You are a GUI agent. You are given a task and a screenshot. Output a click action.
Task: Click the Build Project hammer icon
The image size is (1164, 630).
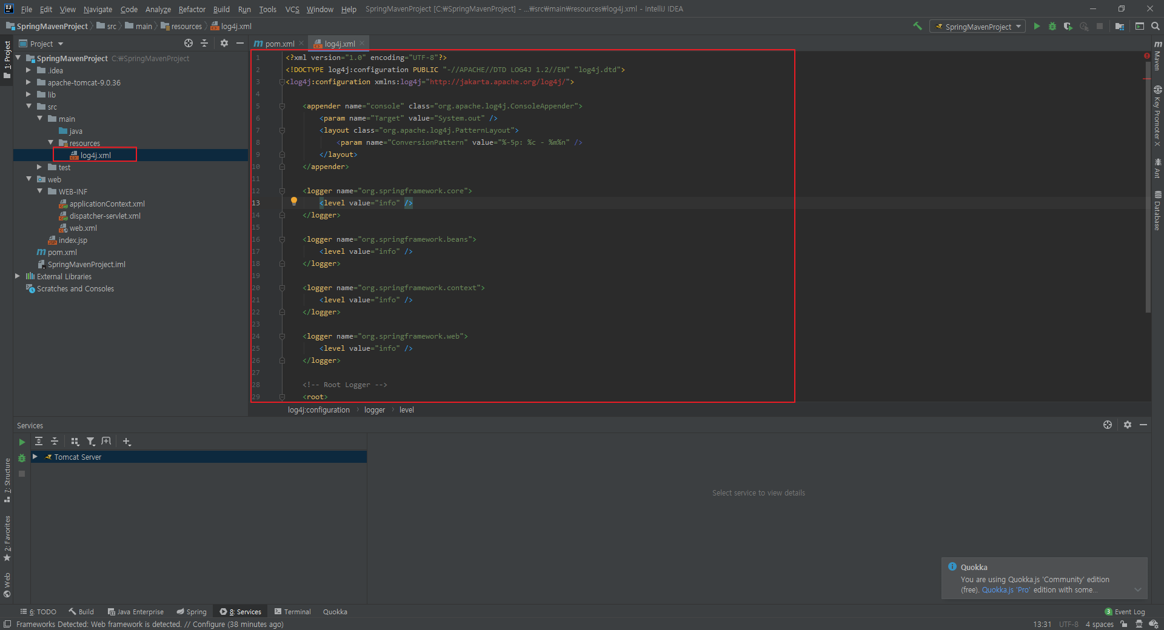click(917, 26)
